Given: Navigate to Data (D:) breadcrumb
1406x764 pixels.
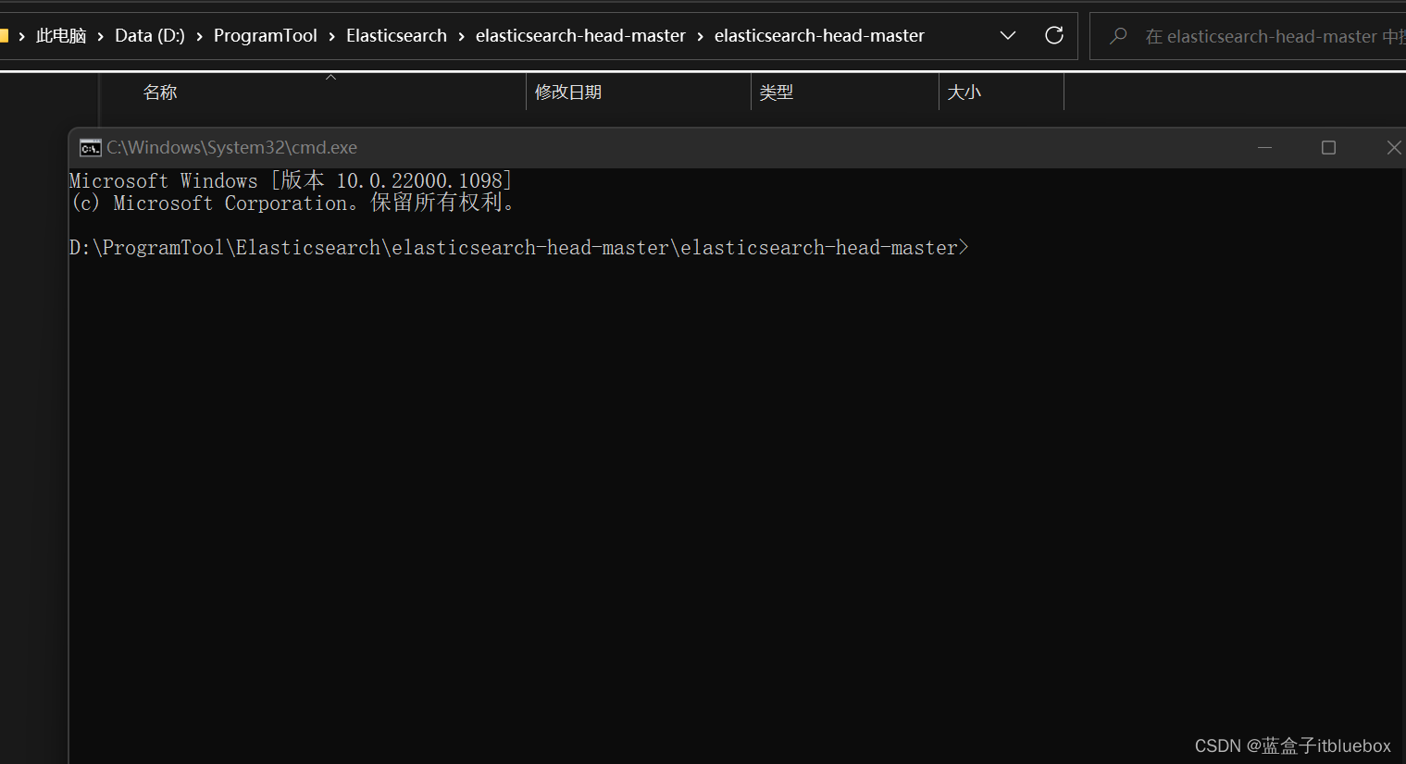Looking at the screenshot, I should point(149,36).
